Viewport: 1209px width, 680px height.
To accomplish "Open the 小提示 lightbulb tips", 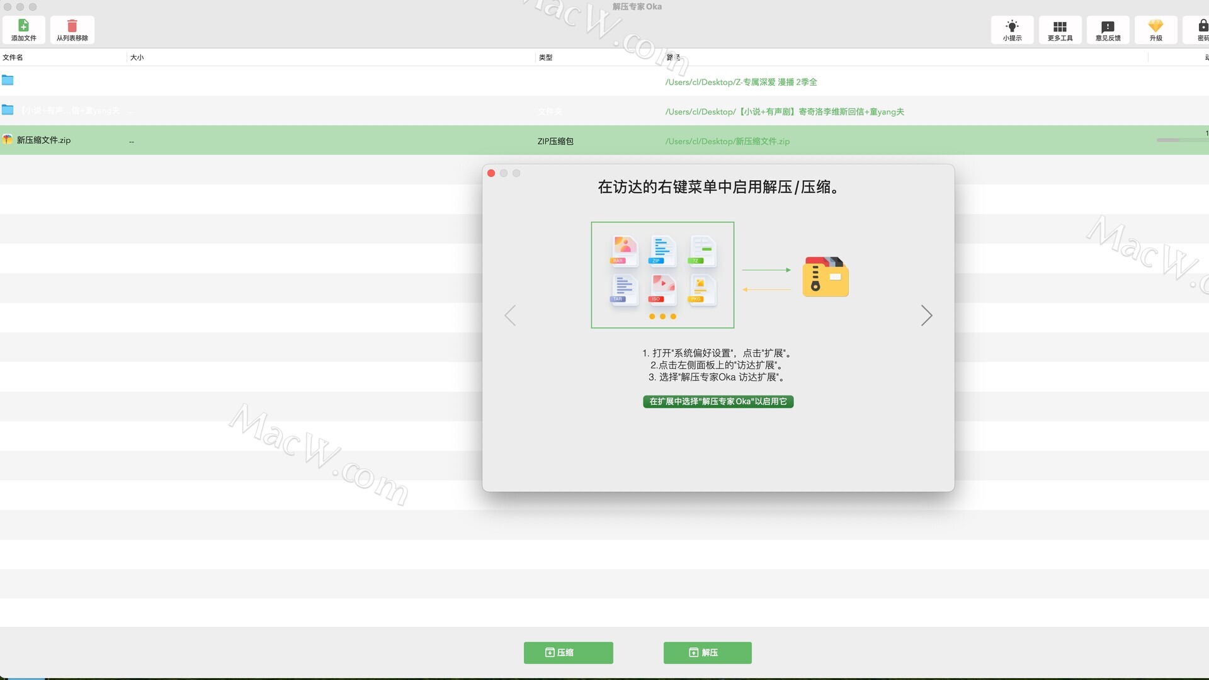I will tap(1012, 26).
